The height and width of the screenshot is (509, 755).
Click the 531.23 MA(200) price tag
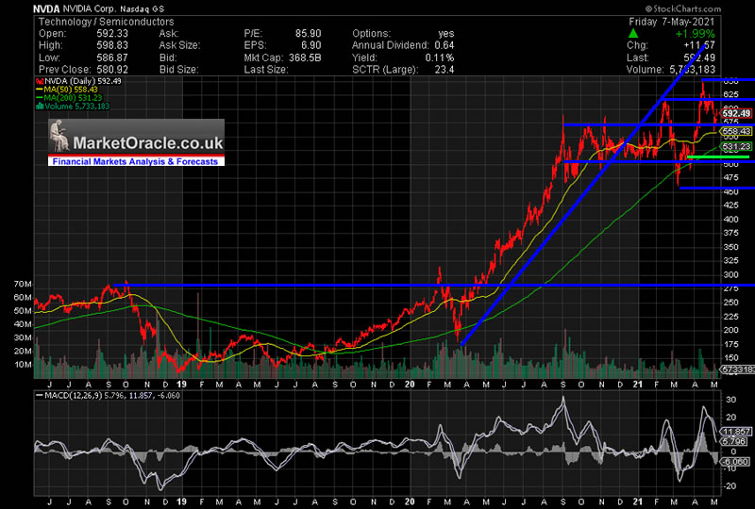coord(733,147)
